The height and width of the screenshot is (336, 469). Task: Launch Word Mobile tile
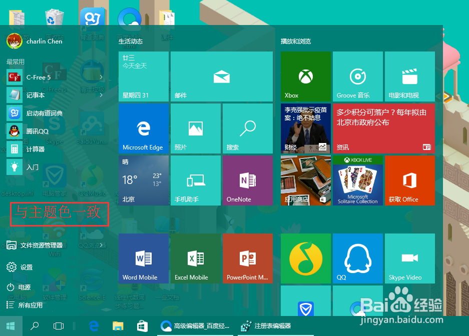[144, 258]
